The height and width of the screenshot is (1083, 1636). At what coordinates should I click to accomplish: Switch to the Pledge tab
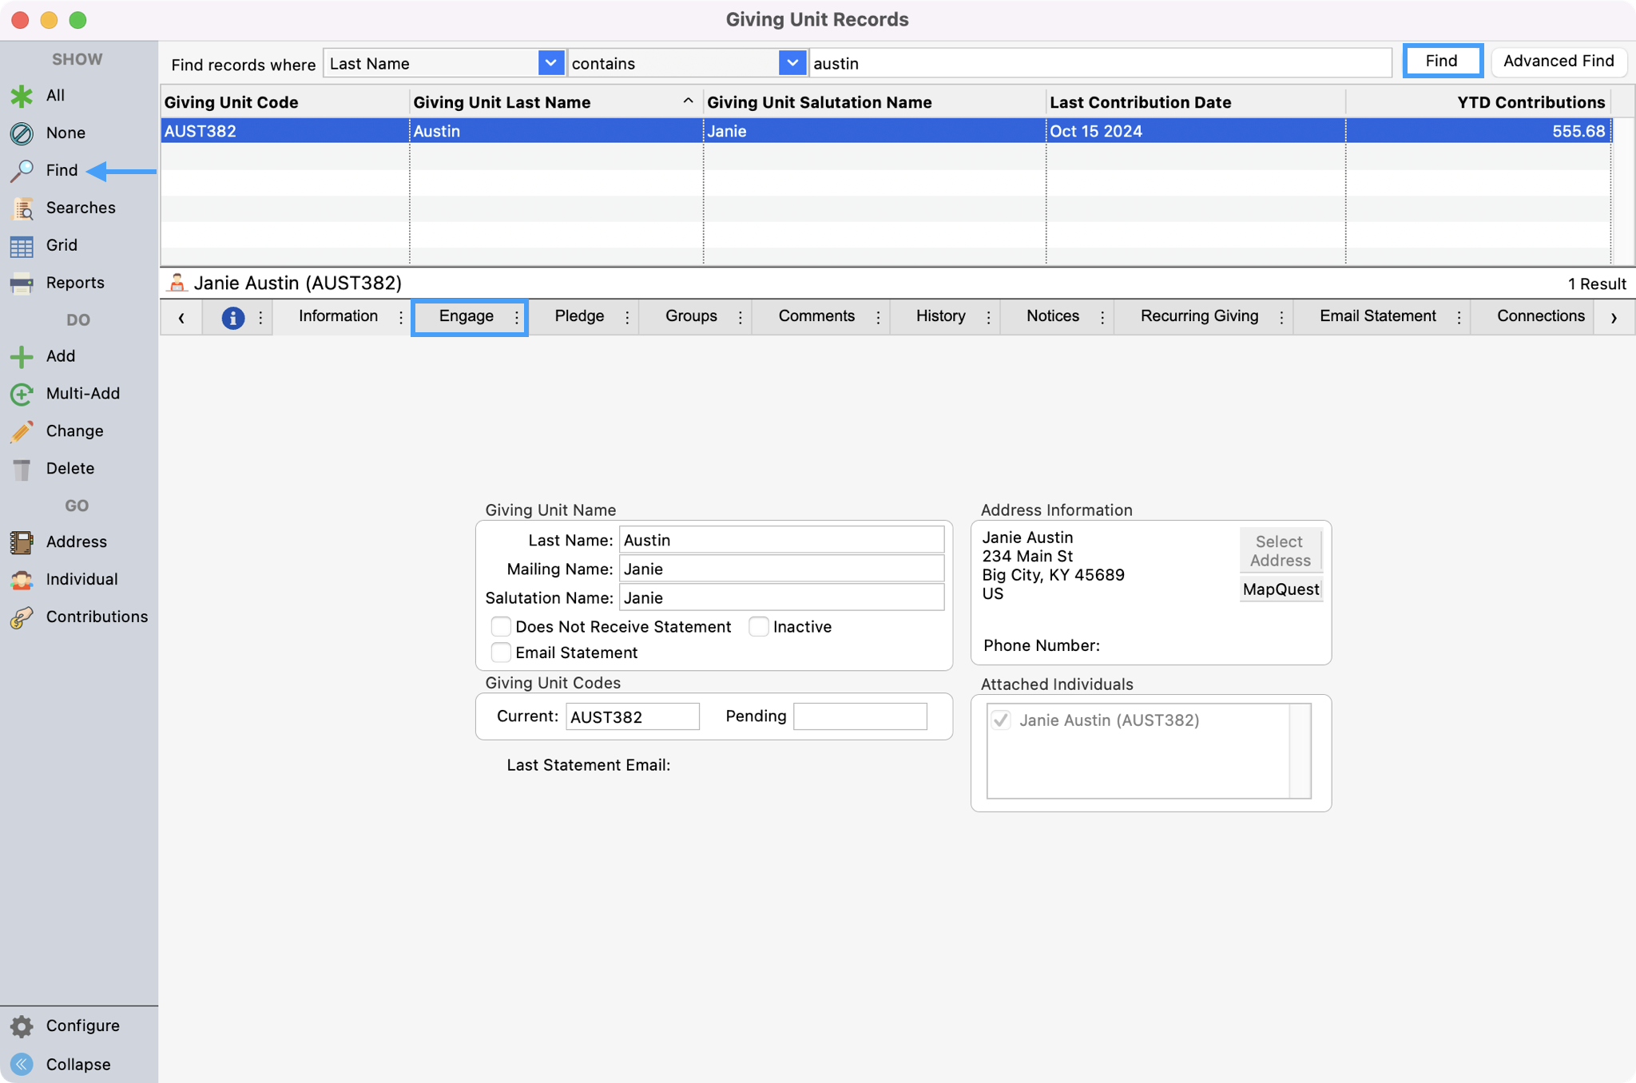pos(579,316)
